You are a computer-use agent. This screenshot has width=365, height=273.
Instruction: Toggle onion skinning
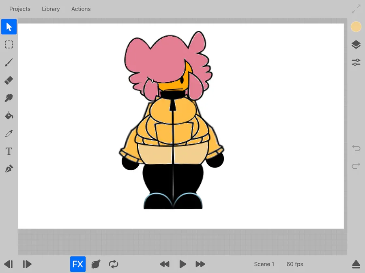click(x=96, y=264)
